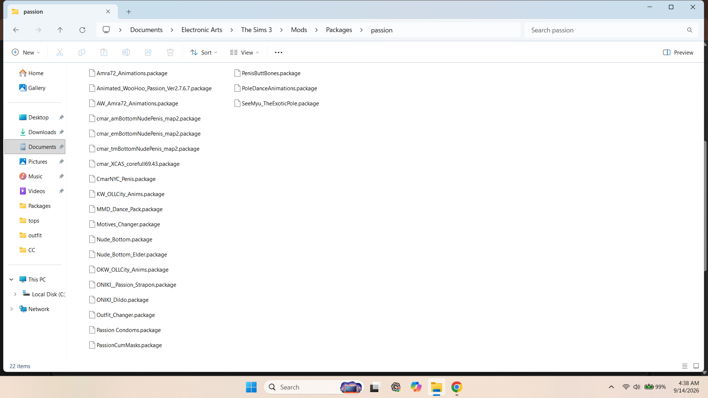Go back to the previous folder
The image size is (708, 398).
click(x=16, y=30)
